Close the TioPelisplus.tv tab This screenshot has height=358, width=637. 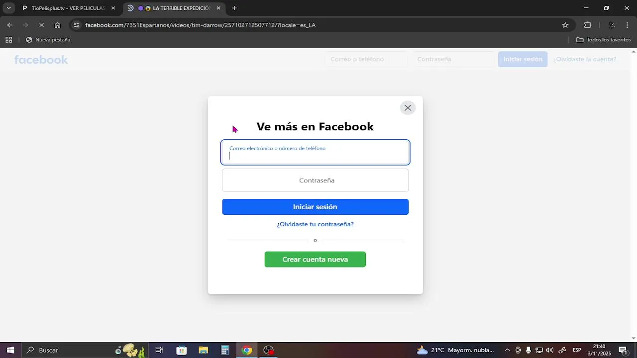tap(113, 8)
